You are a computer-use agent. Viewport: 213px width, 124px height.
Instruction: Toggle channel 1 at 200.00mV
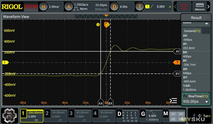(32, 115)
